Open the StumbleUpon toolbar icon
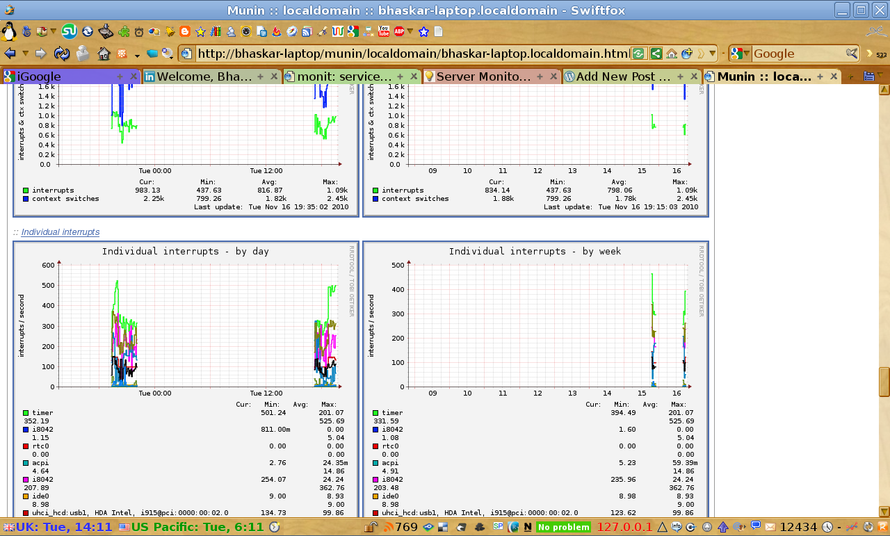The height and width of the screenshot is (536, 890). coord(69,31)
